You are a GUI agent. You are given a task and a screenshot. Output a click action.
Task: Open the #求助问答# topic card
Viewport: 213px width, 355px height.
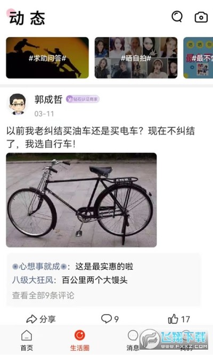[x=47, y=57]
